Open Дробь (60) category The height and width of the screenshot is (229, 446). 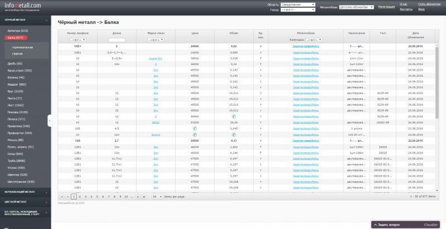(x=15, y=64)
